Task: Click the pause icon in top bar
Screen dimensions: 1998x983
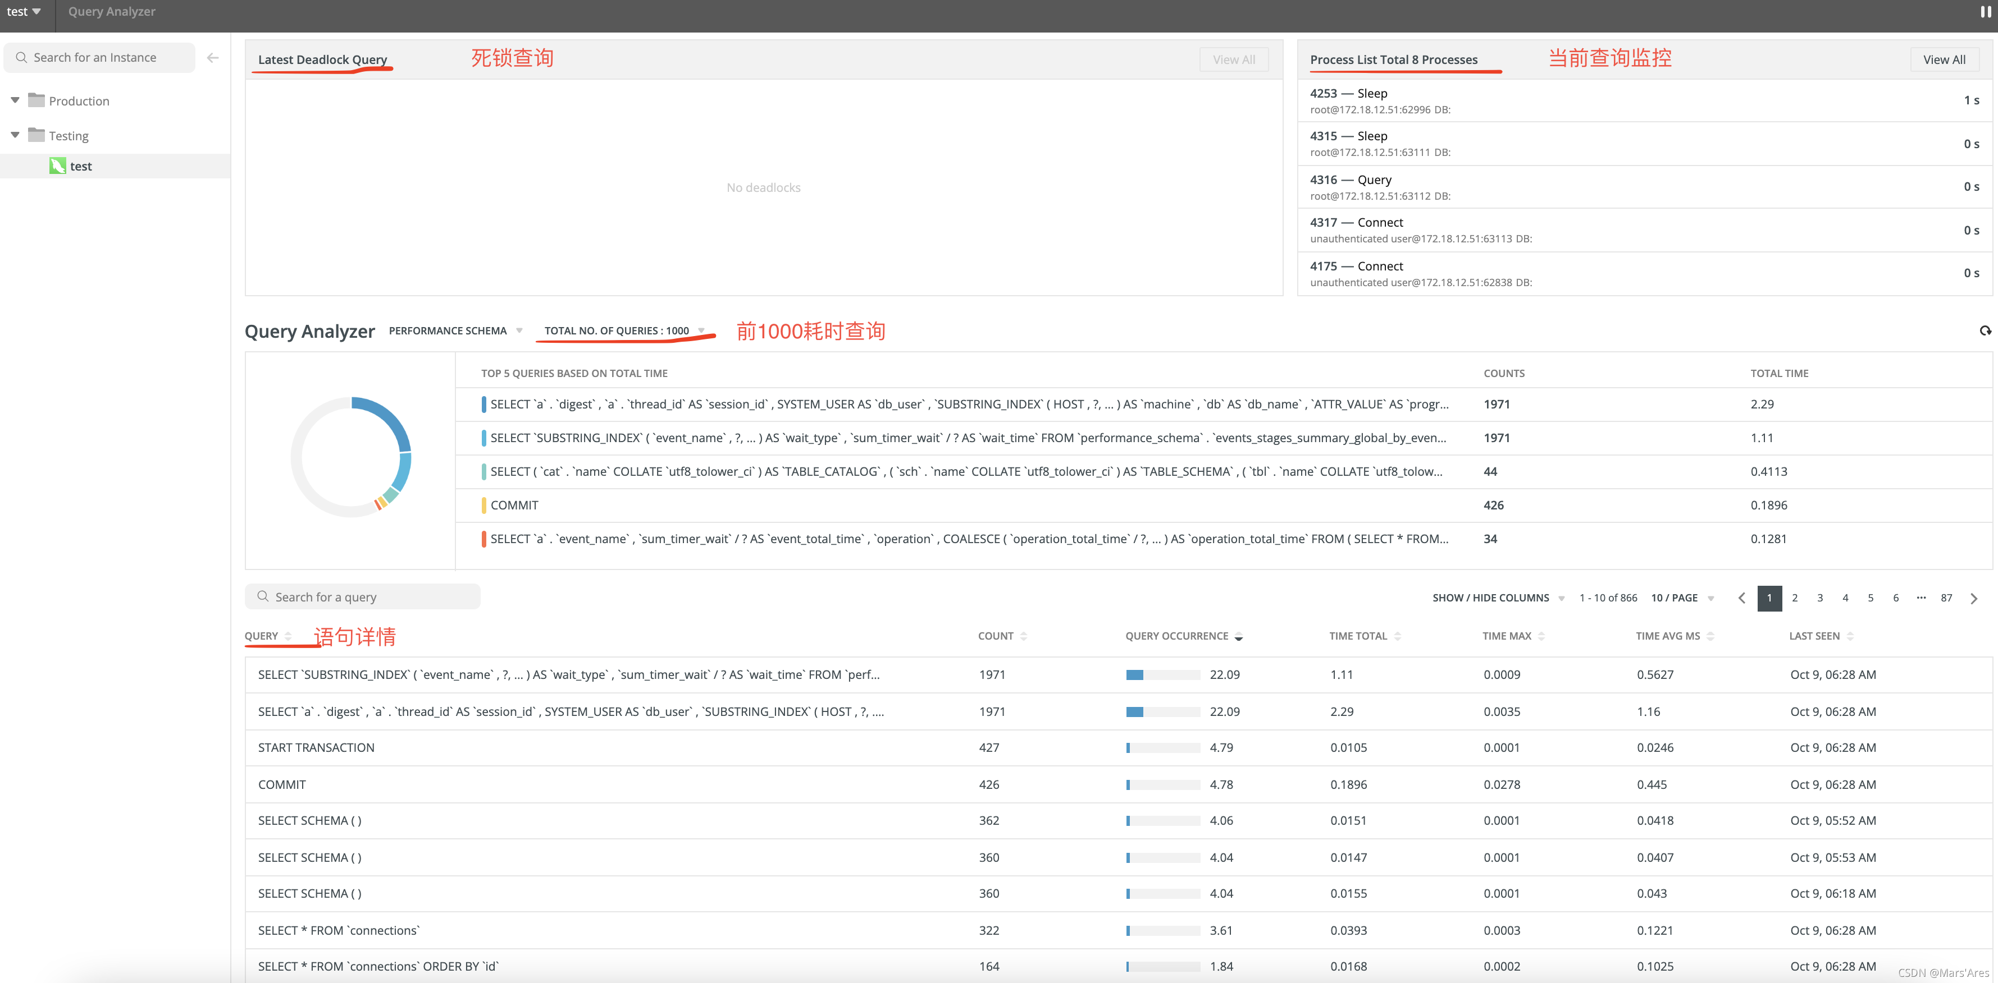Action: coord(1986,12)
